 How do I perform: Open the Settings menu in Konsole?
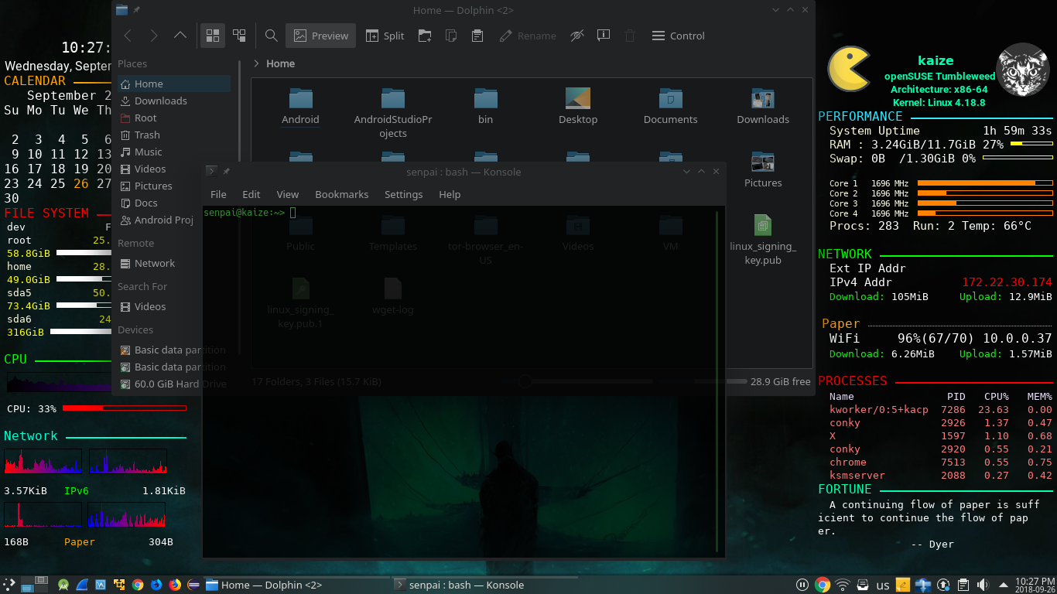pyautogui.click(x=403, y=194)
